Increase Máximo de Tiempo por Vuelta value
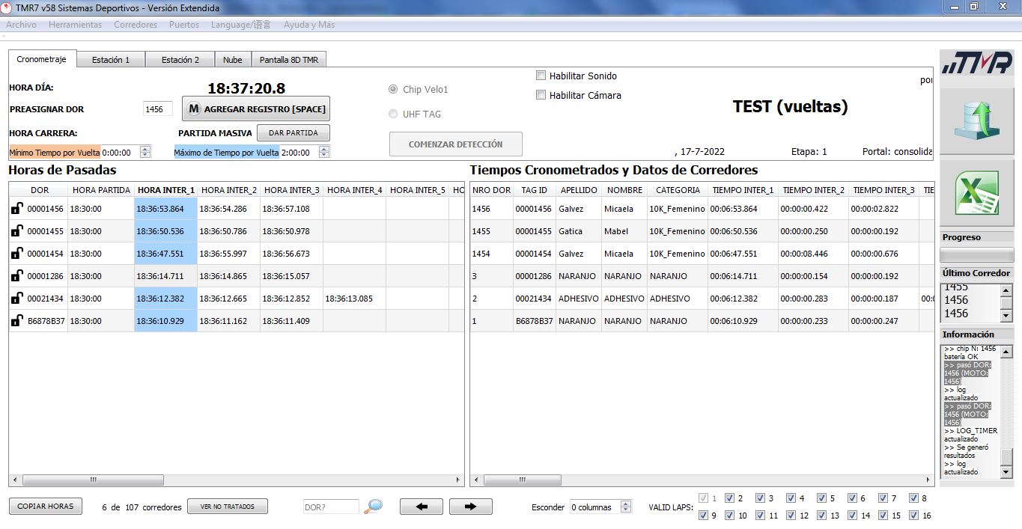The height and width of the screenshot is (529, 1022). pos(323,149)
